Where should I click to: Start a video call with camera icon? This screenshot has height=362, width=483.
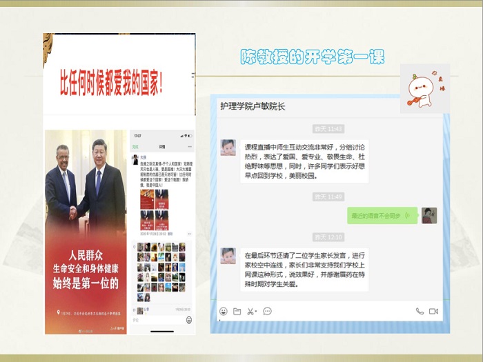(433, 312)
